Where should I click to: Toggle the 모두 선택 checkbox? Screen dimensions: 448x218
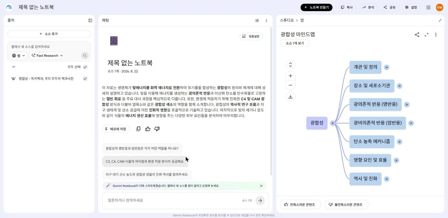click(85, 67)
